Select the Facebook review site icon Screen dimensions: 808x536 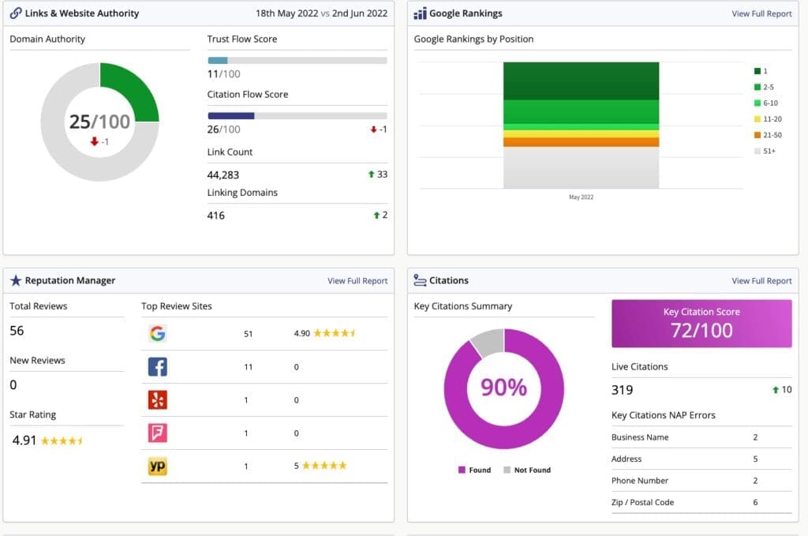[158, 366]
